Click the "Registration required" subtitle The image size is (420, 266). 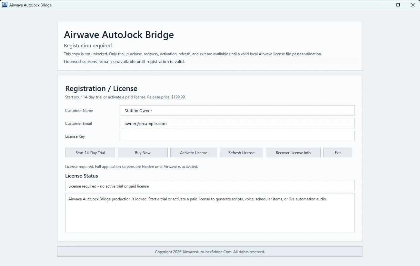[x=88, y=46]
